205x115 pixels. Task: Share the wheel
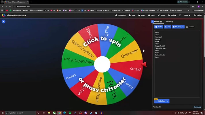point(161,16)
